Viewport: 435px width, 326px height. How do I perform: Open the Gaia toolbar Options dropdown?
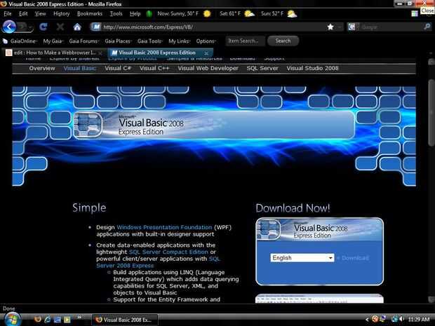(x=206, y=41)
